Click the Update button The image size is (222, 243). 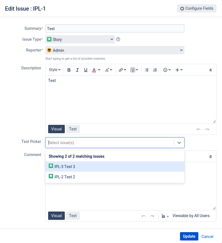[189, 236]
